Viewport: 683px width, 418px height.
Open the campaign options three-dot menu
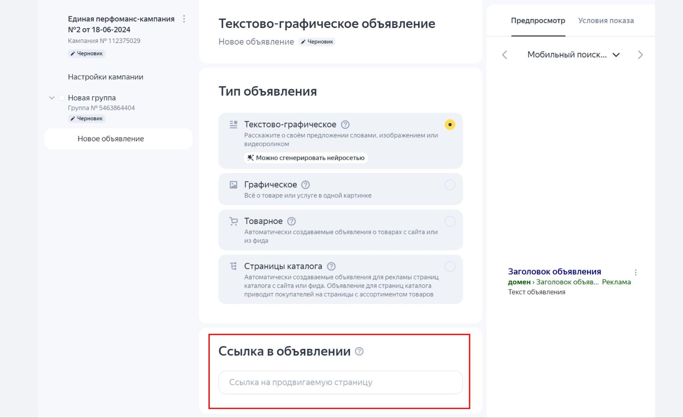(x=184, y=19)
